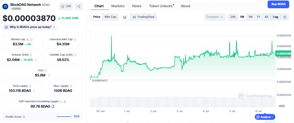294x123 pixels.
Task: Click the circulating supply progress ring
Action: click(53, 106)
